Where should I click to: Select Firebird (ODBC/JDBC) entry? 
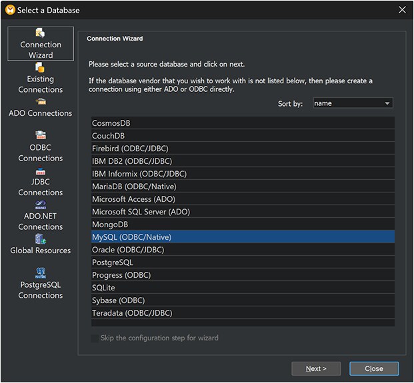click(243, 149)
